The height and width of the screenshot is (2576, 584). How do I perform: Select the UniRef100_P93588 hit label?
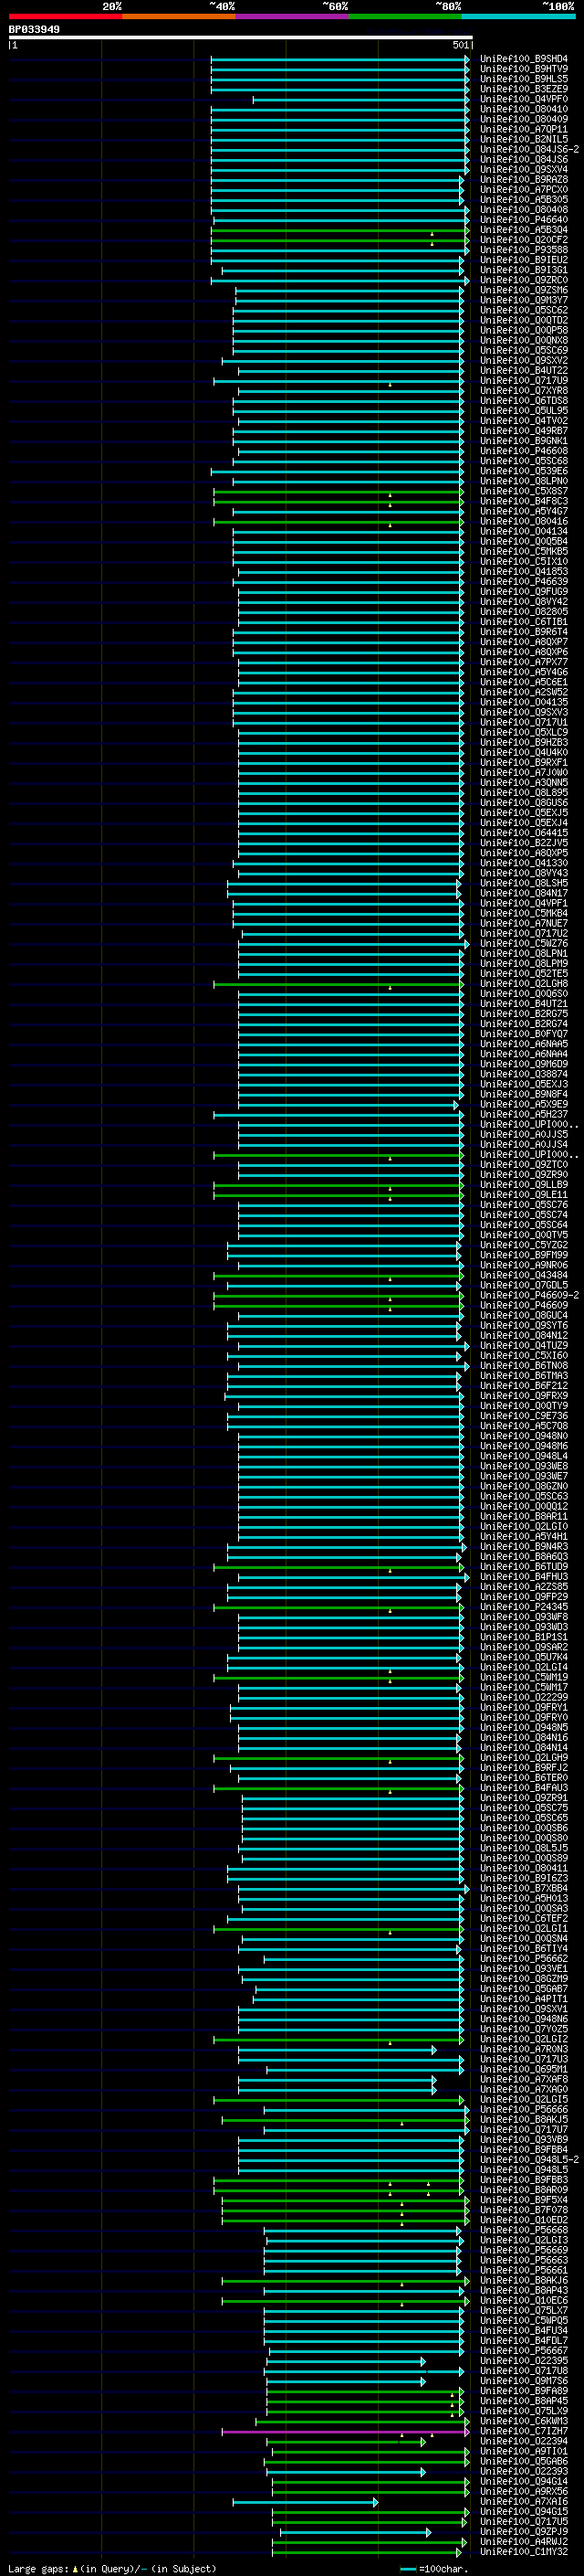pyautogui.click(x=523, y=250)
